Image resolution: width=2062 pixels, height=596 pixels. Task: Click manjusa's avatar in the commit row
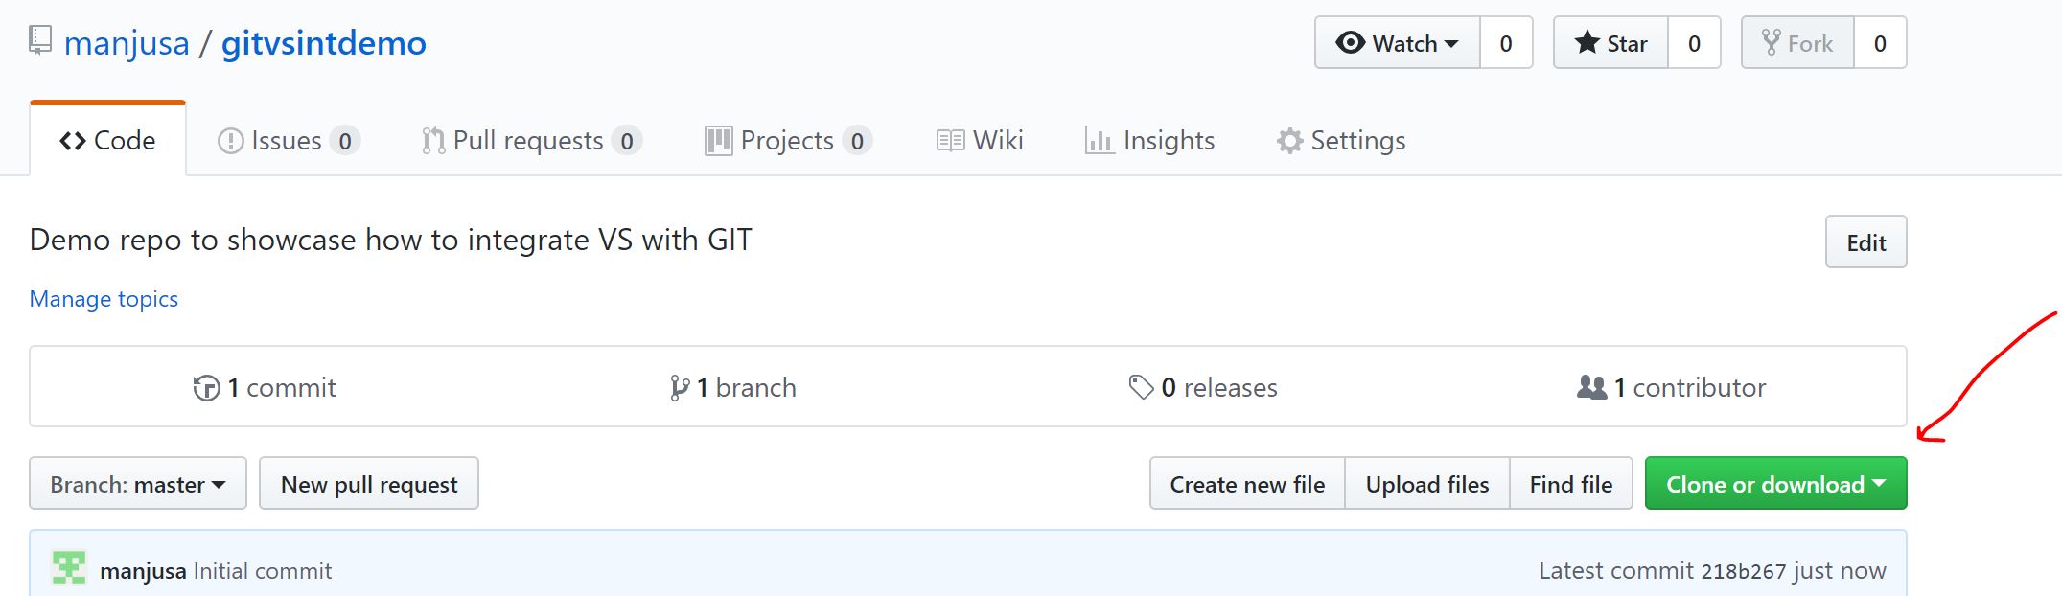[69, 568]
